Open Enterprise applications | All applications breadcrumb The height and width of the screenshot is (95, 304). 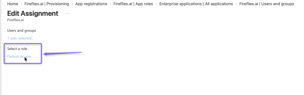click(x=196, y=4)
